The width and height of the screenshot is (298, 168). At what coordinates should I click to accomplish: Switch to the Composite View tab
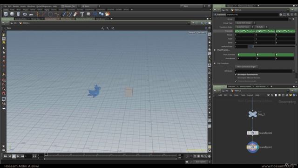click(x=51, y=19)
